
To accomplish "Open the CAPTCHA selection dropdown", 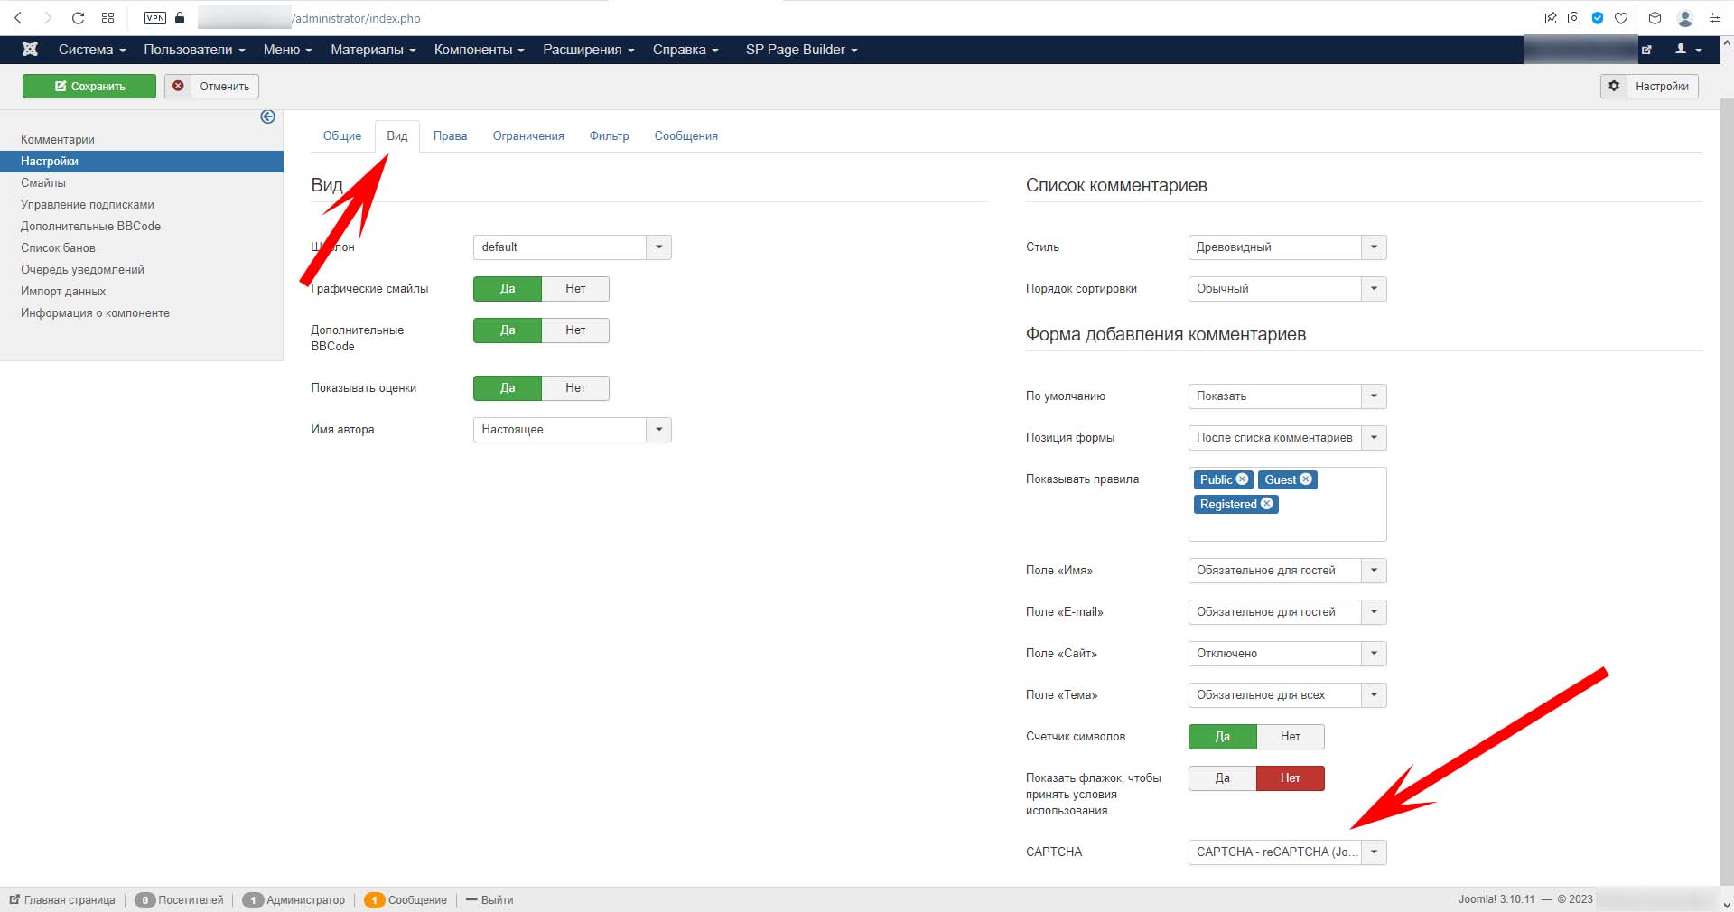I will click(x=1287, y=852).
